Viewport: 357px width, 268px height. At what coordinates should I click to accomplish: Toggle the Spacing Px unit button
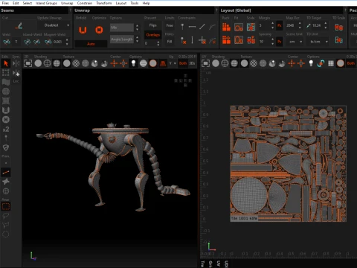(x=280, y=42)
